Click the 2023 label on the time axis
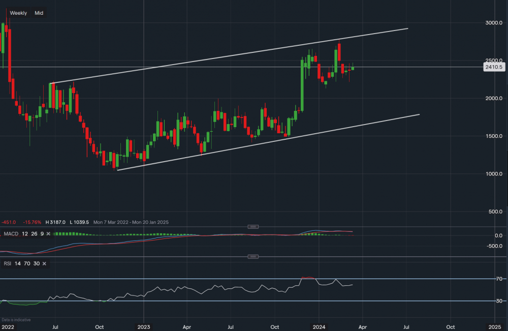The width and height of the screenshot is (508, 331). tap(144, 325)
